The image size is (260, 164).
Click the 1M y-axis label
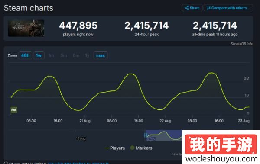(247, 96)
